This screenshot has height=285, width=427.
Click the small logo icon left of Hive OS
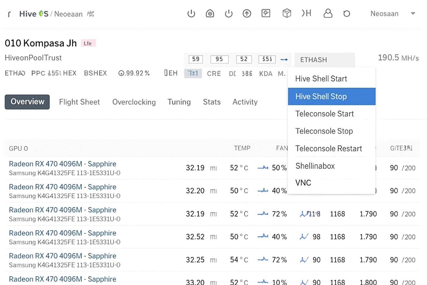point(9,14)
